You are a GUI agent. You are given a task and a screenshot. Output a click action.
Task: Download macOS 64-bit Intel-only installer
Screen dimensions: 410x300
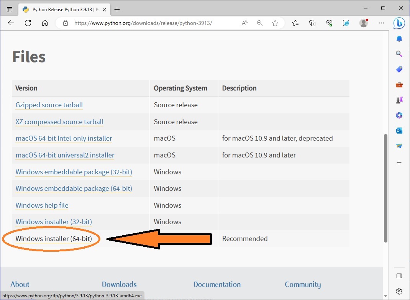pyautogui.click(x=64, y=138)
